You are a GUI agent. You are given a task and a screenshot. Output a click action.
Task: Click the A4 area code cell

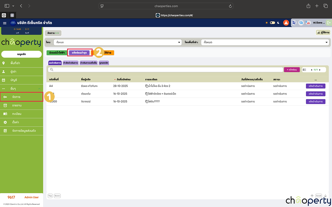(51, 86)
